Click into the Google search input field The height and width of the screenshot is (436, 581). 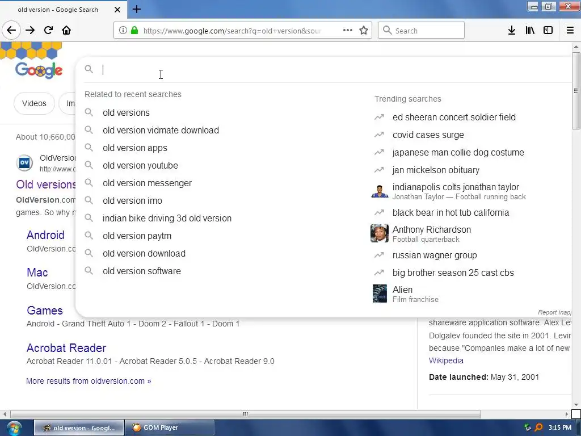coord(334,70)
